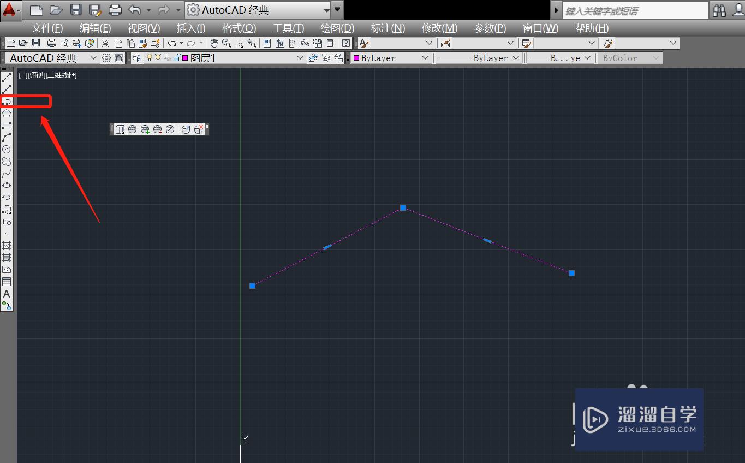The image size is (745, 463).
Task: Select the Ellipse tool
Action: point(7,186)
